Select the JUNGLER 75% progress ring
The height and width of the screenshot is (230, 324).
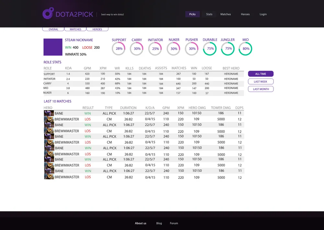(228, 49)
